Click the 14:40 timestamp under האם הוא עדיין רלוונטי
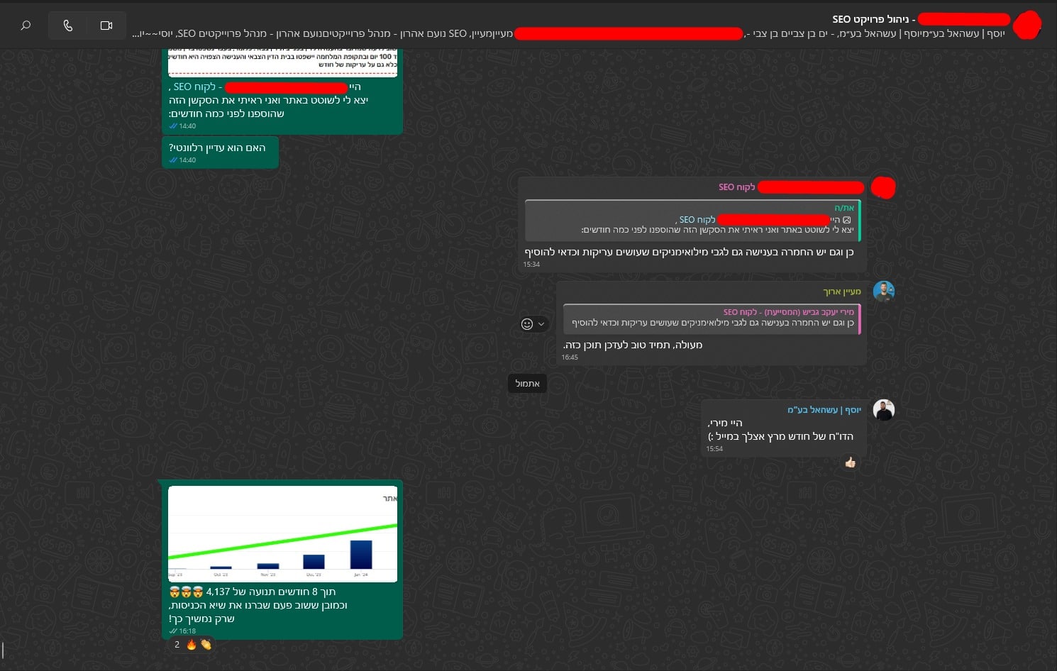 183,160
